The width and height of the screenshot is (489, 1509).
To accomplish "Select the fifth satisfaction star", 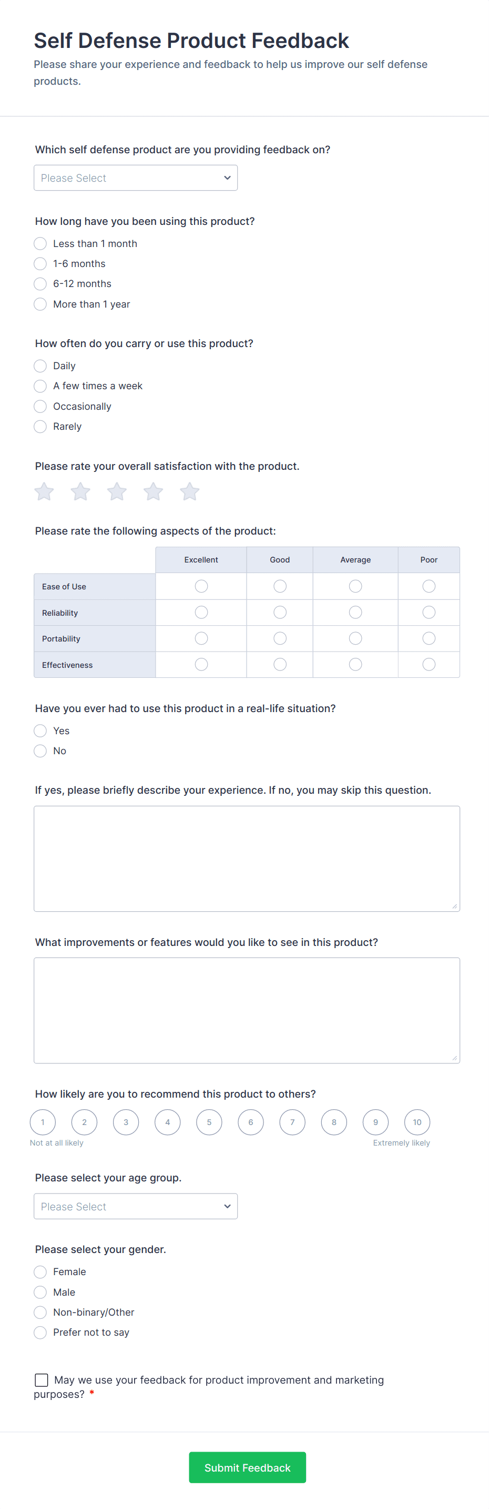I will [x=189, y=491].
